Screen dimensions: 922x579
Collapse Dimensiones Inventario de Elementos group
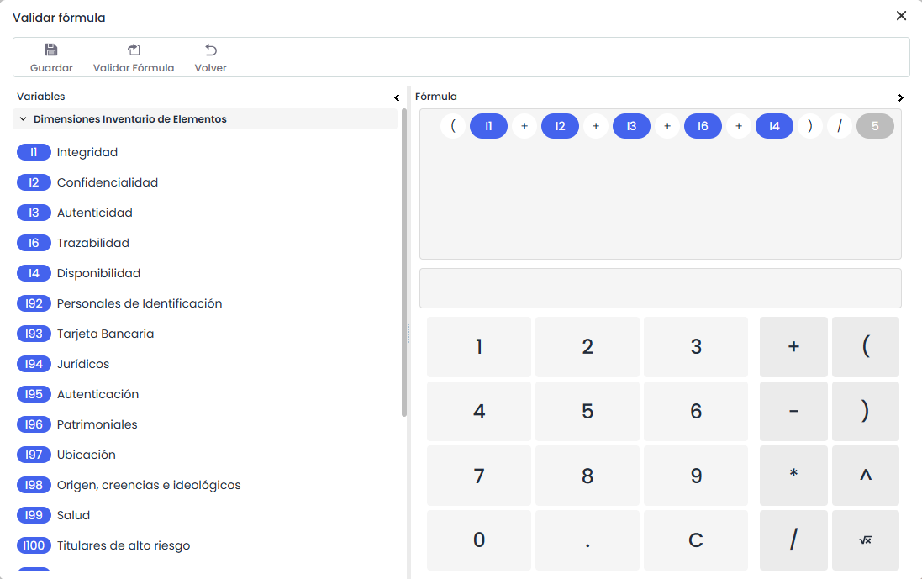24,119
